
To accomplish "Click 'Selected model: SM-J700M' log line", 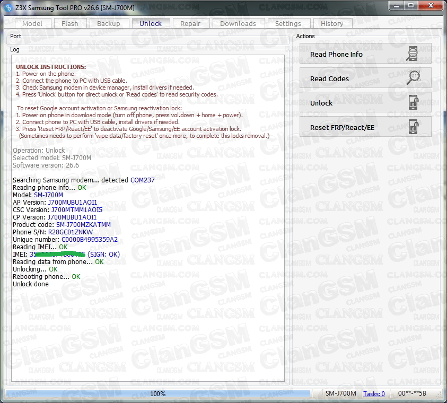I will click(52, 158).
